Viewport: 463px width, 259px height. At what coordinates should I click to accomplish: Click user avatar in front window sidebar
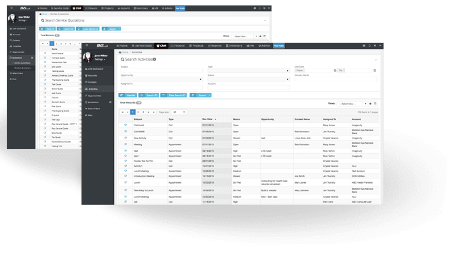pos(88,57)
